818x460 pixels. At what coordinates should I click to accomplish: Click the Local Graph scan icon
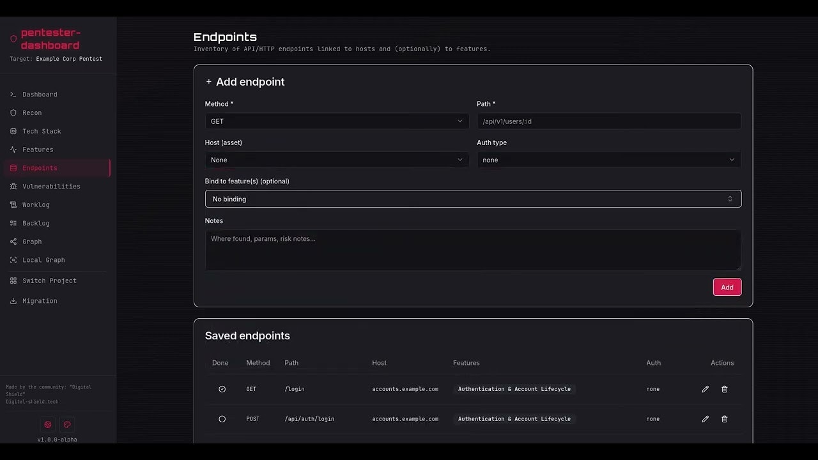pos(13,260)
